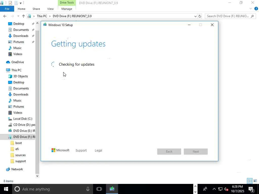Screen dimensions: 259x194
Task: Open the efi folder in tree
Action: (x=17, y=149)
